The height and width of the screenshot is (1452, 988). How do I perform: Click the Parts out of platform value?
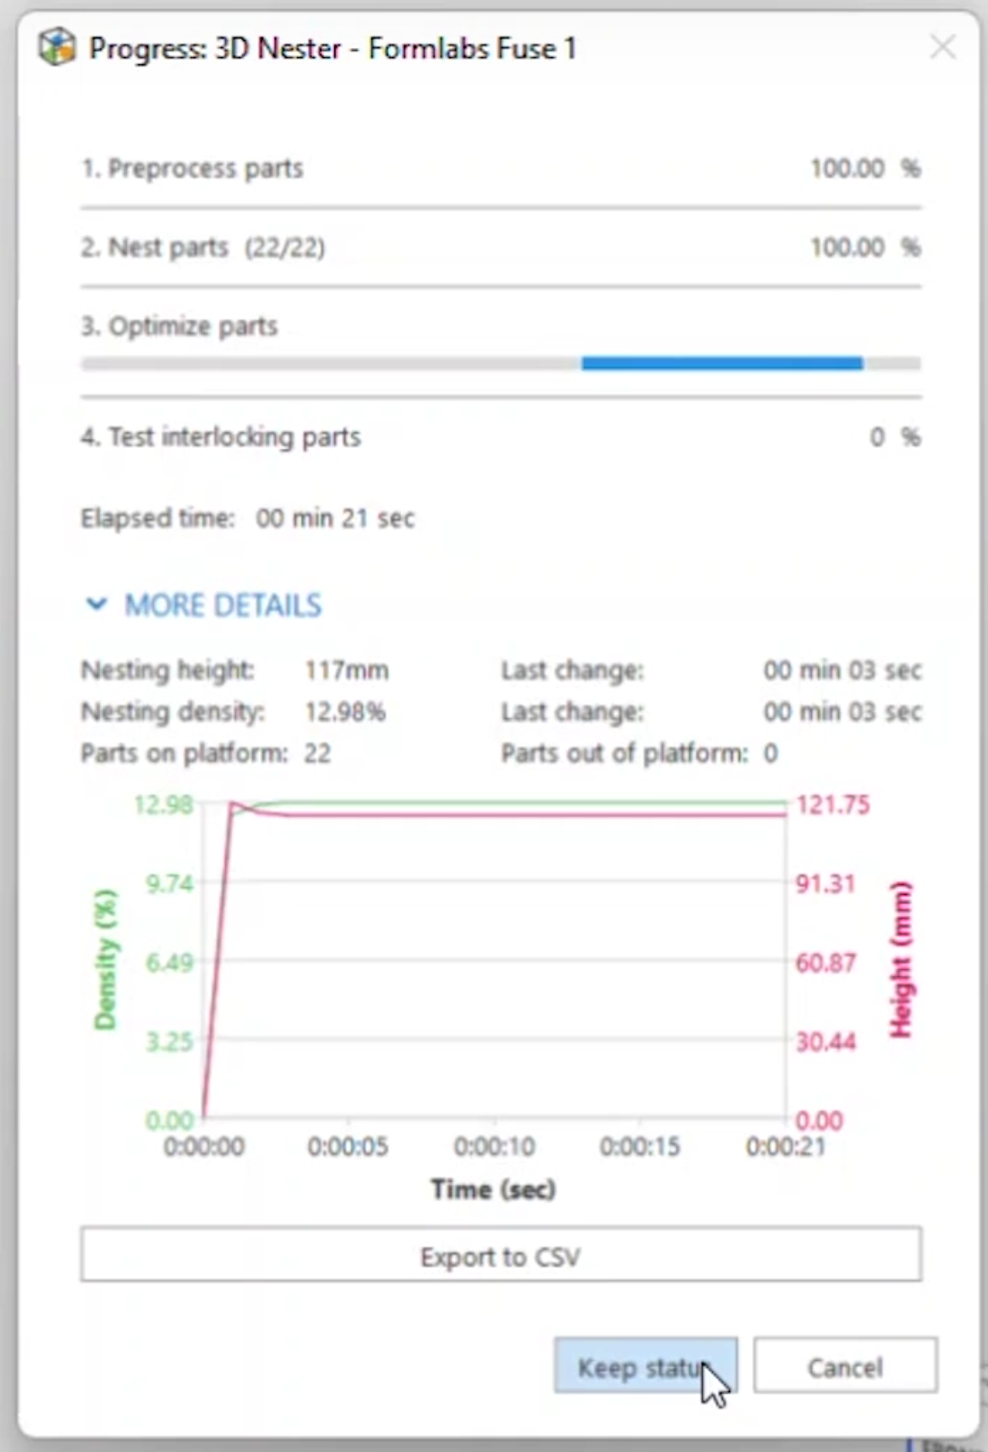coord(770,753)
